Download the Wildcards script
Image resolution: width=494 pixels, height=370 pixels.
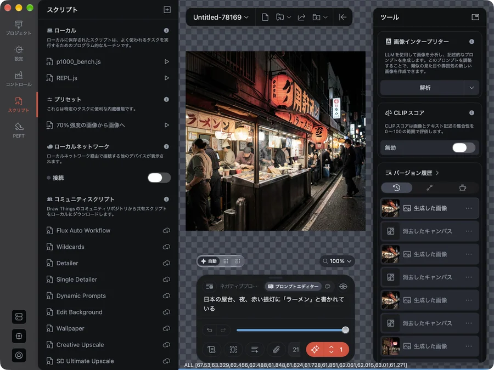coord(166,247)
